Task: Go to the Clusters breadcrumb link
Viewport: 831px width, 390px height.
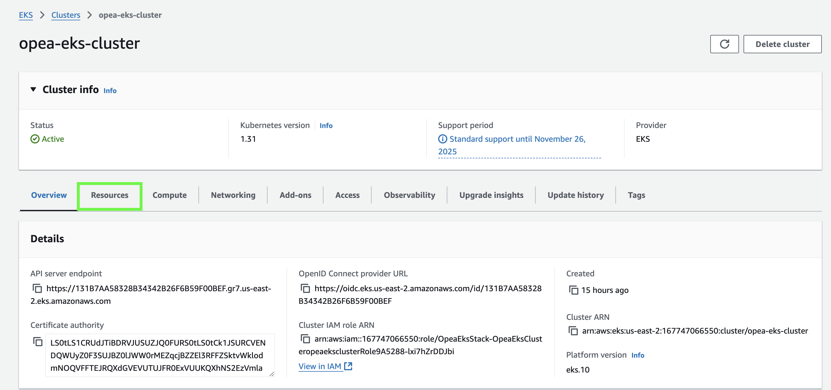Action: 66,15
